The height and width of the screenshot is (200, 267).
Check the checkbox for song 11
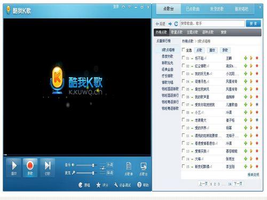[183, 135]
